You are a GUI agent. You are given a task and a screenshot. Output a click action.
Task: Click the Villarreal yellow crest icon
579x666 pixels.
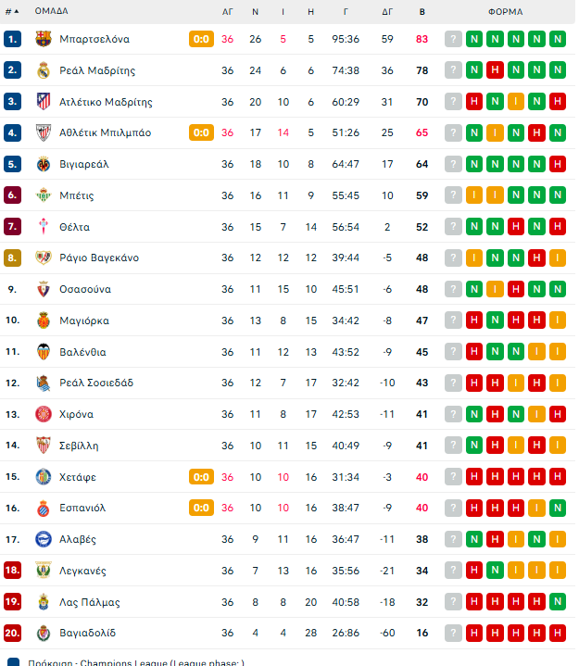click(x=44, y=164)
